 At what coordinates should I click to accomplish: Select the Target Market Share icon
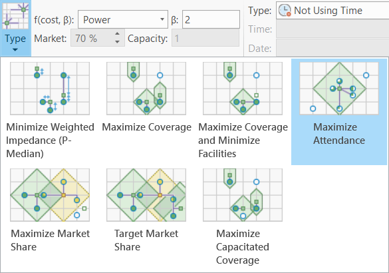point(146,195)
